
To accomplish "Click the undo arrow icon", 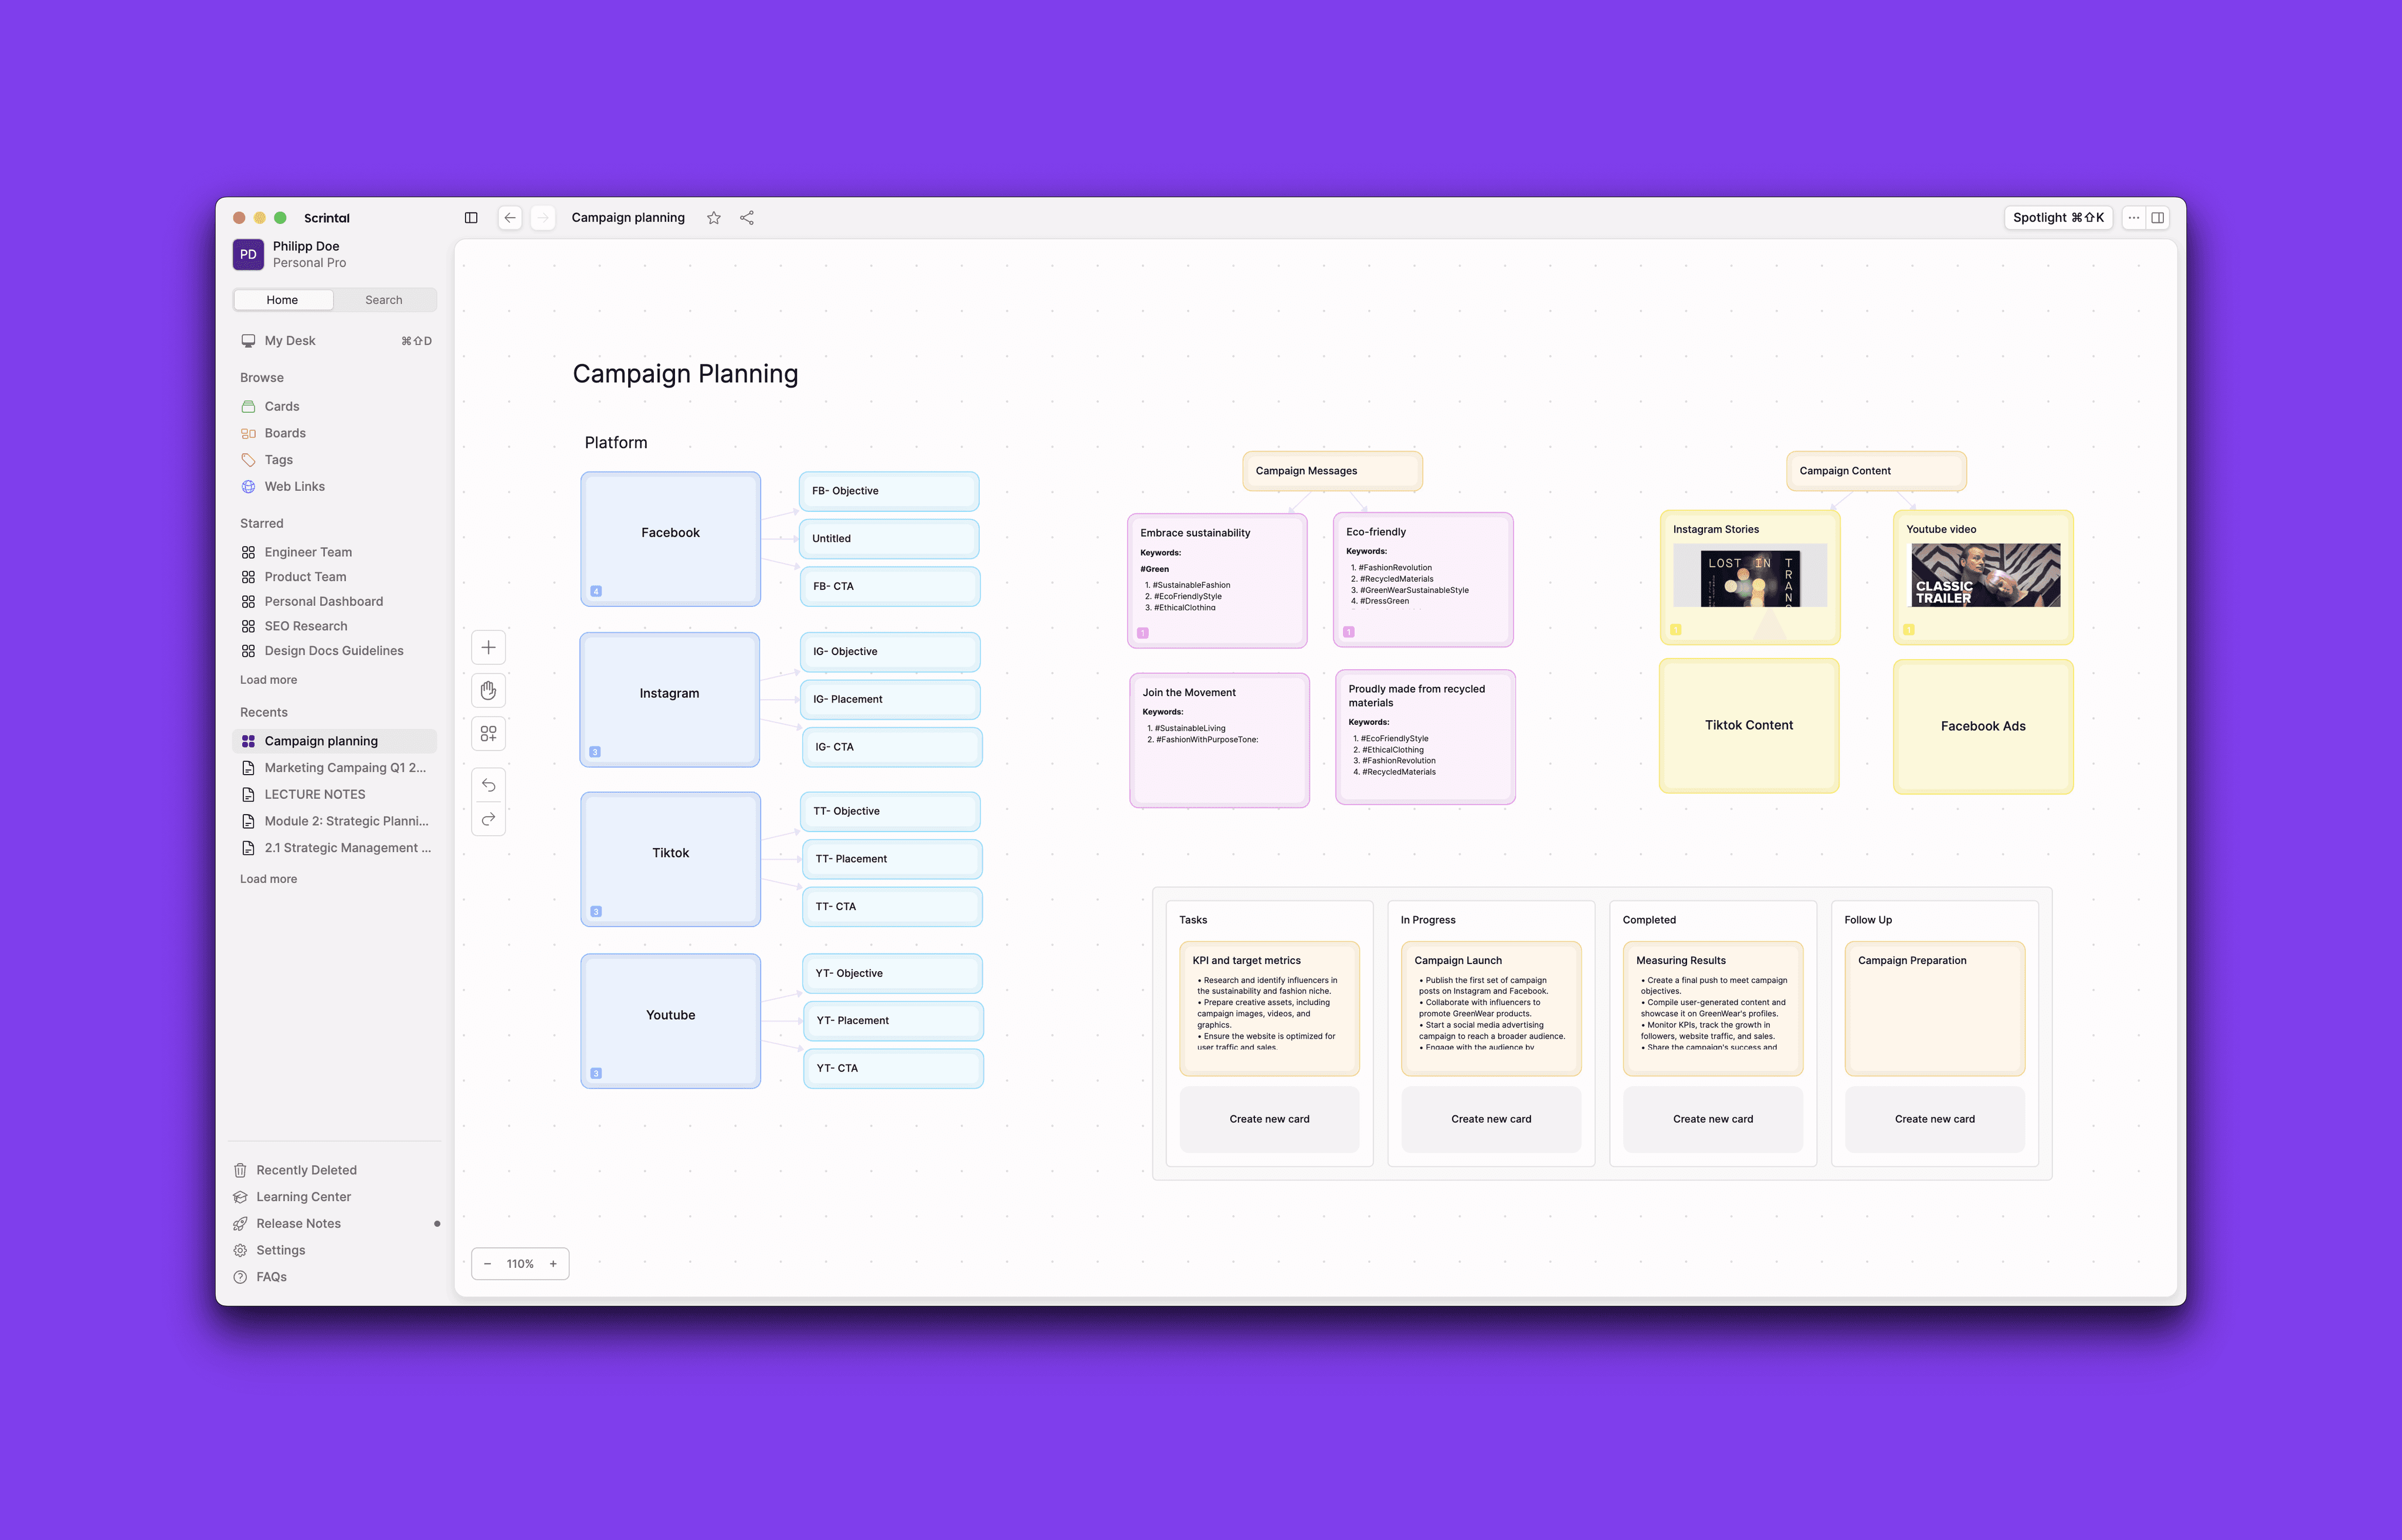I will (x=488, y=786).
